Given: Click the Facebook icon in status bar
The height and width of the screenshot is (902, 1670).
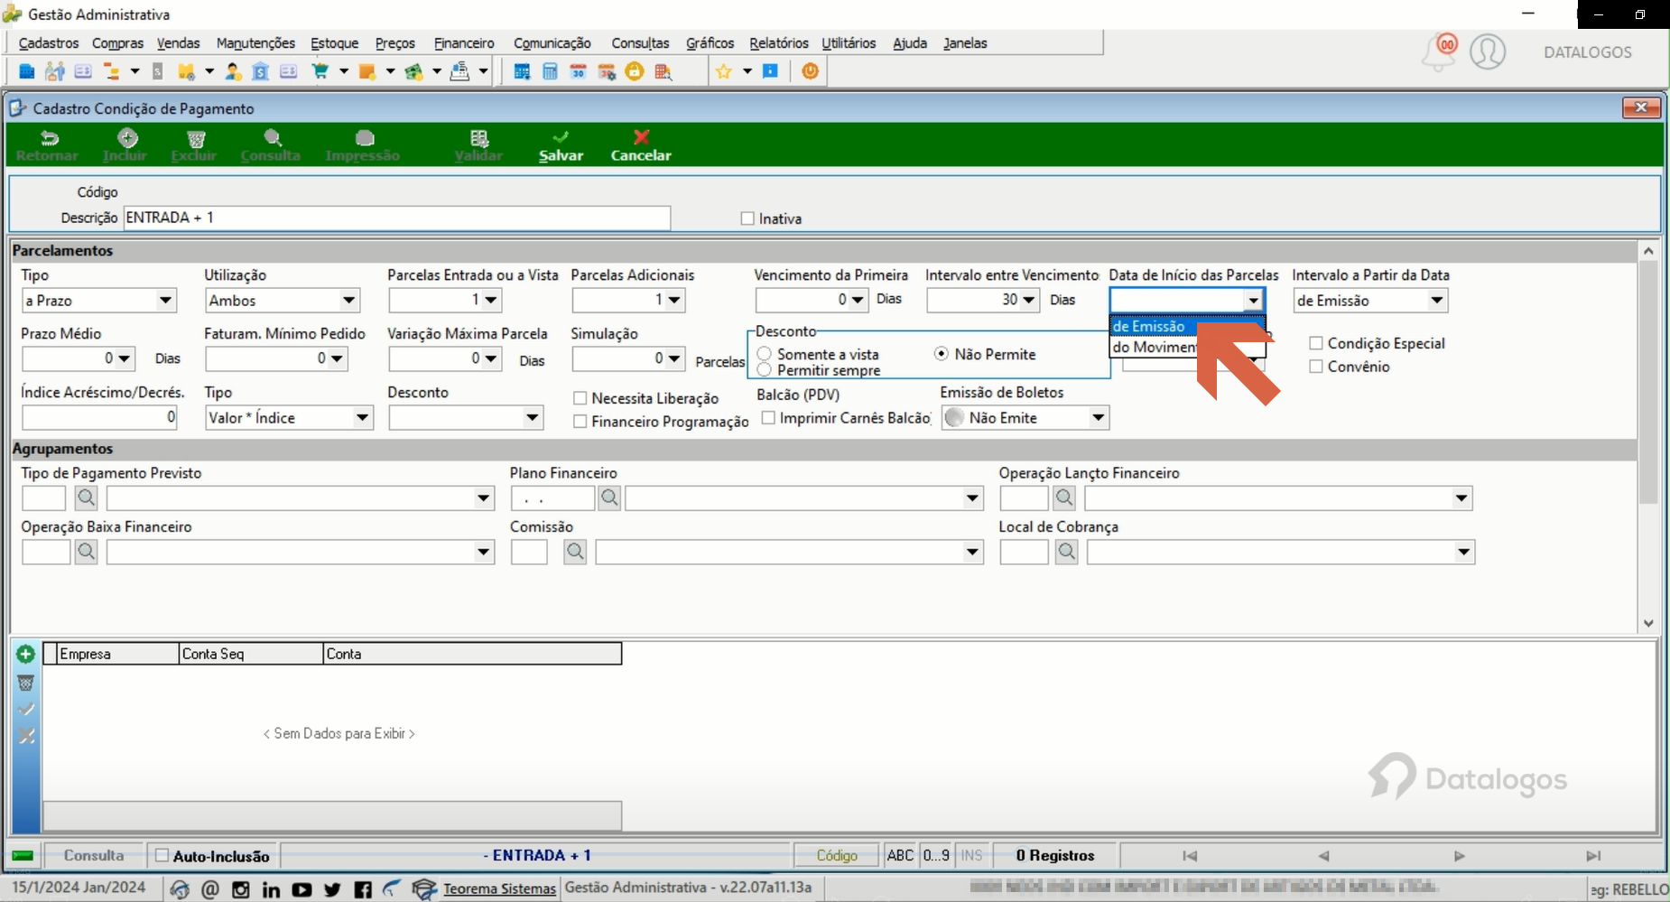Looking at the screenshot, I should click(x=363, y=889).
